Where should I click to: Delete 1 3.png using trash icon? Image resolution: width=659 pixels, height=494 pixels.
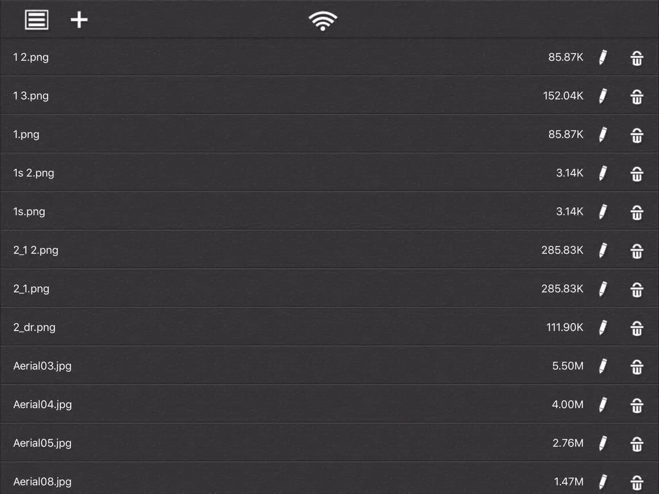[x=637, y=97]
